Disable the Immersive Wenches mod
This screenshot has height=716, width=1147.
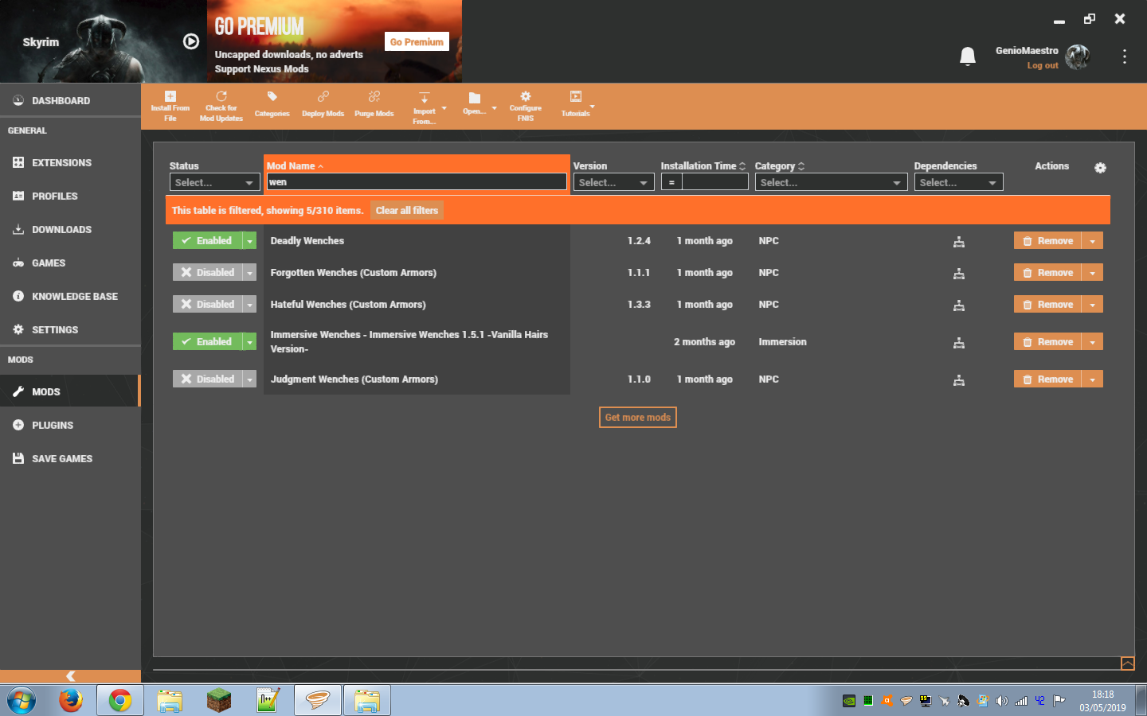click(207, 341)
